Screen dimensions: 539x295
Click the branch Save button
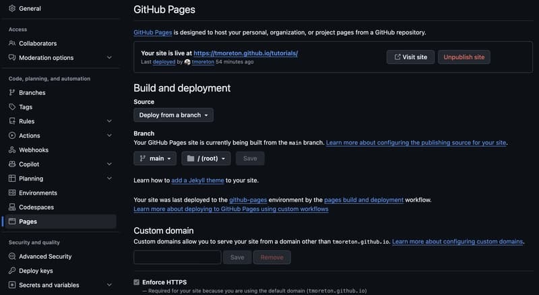pyautogui.click(x=250, y=158)
